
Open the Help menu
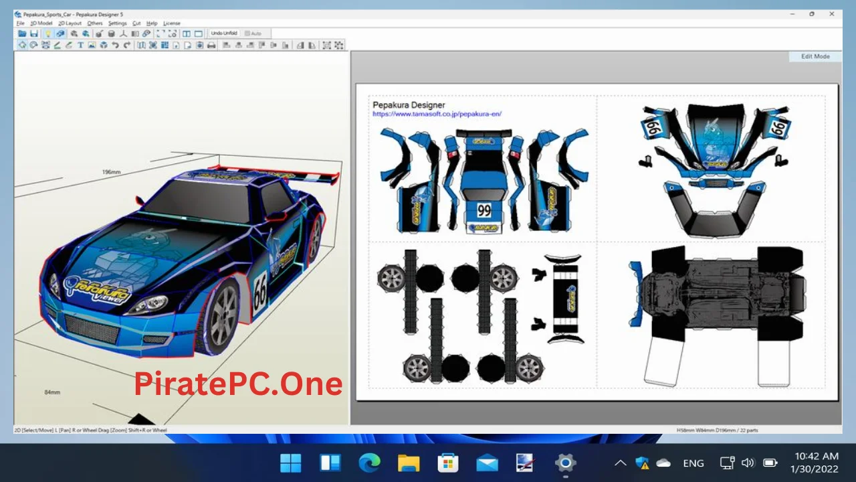152,23
